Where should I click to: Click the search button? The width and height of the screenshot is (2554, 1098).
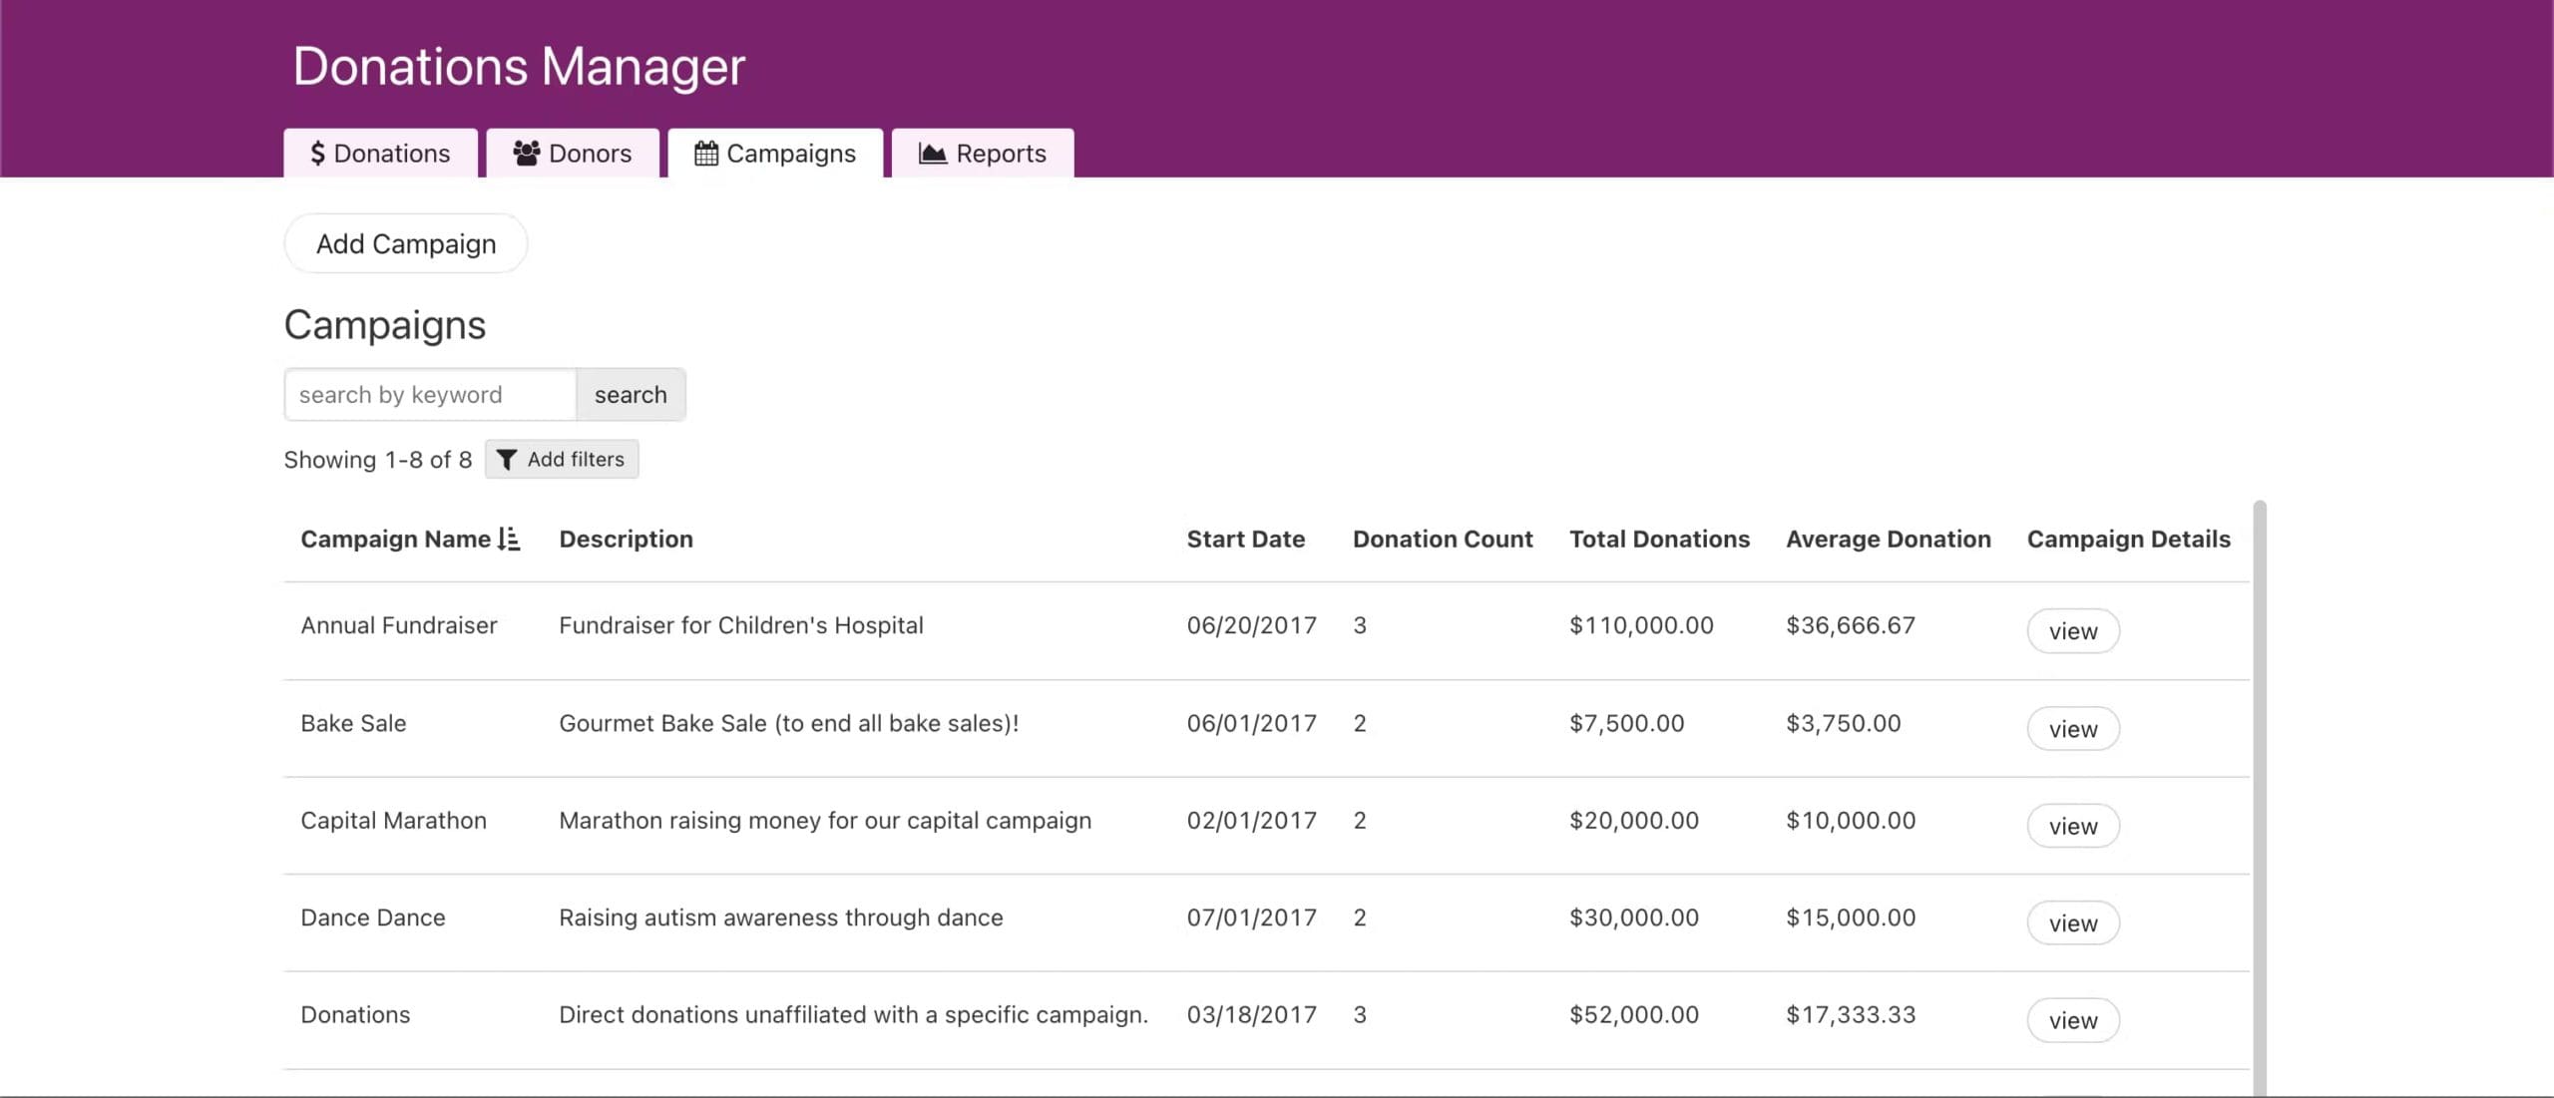[x=630, y=395]
